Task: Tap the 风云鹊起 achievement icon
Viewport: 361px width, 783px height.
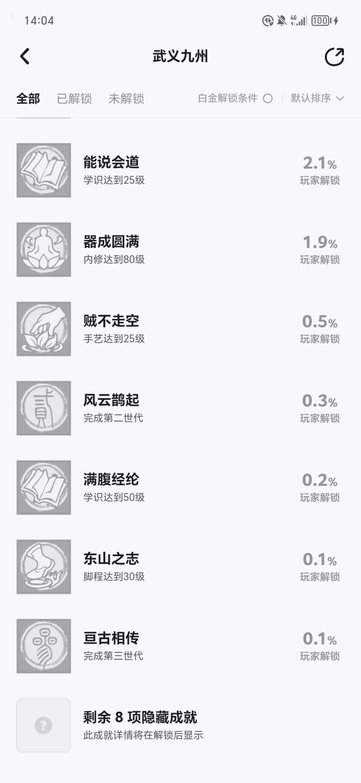Action: tap(44, 409)
